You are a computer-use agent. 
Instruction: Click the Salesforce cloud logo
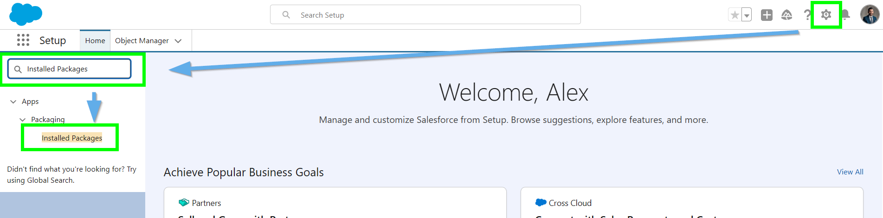[x=26, y=14]
